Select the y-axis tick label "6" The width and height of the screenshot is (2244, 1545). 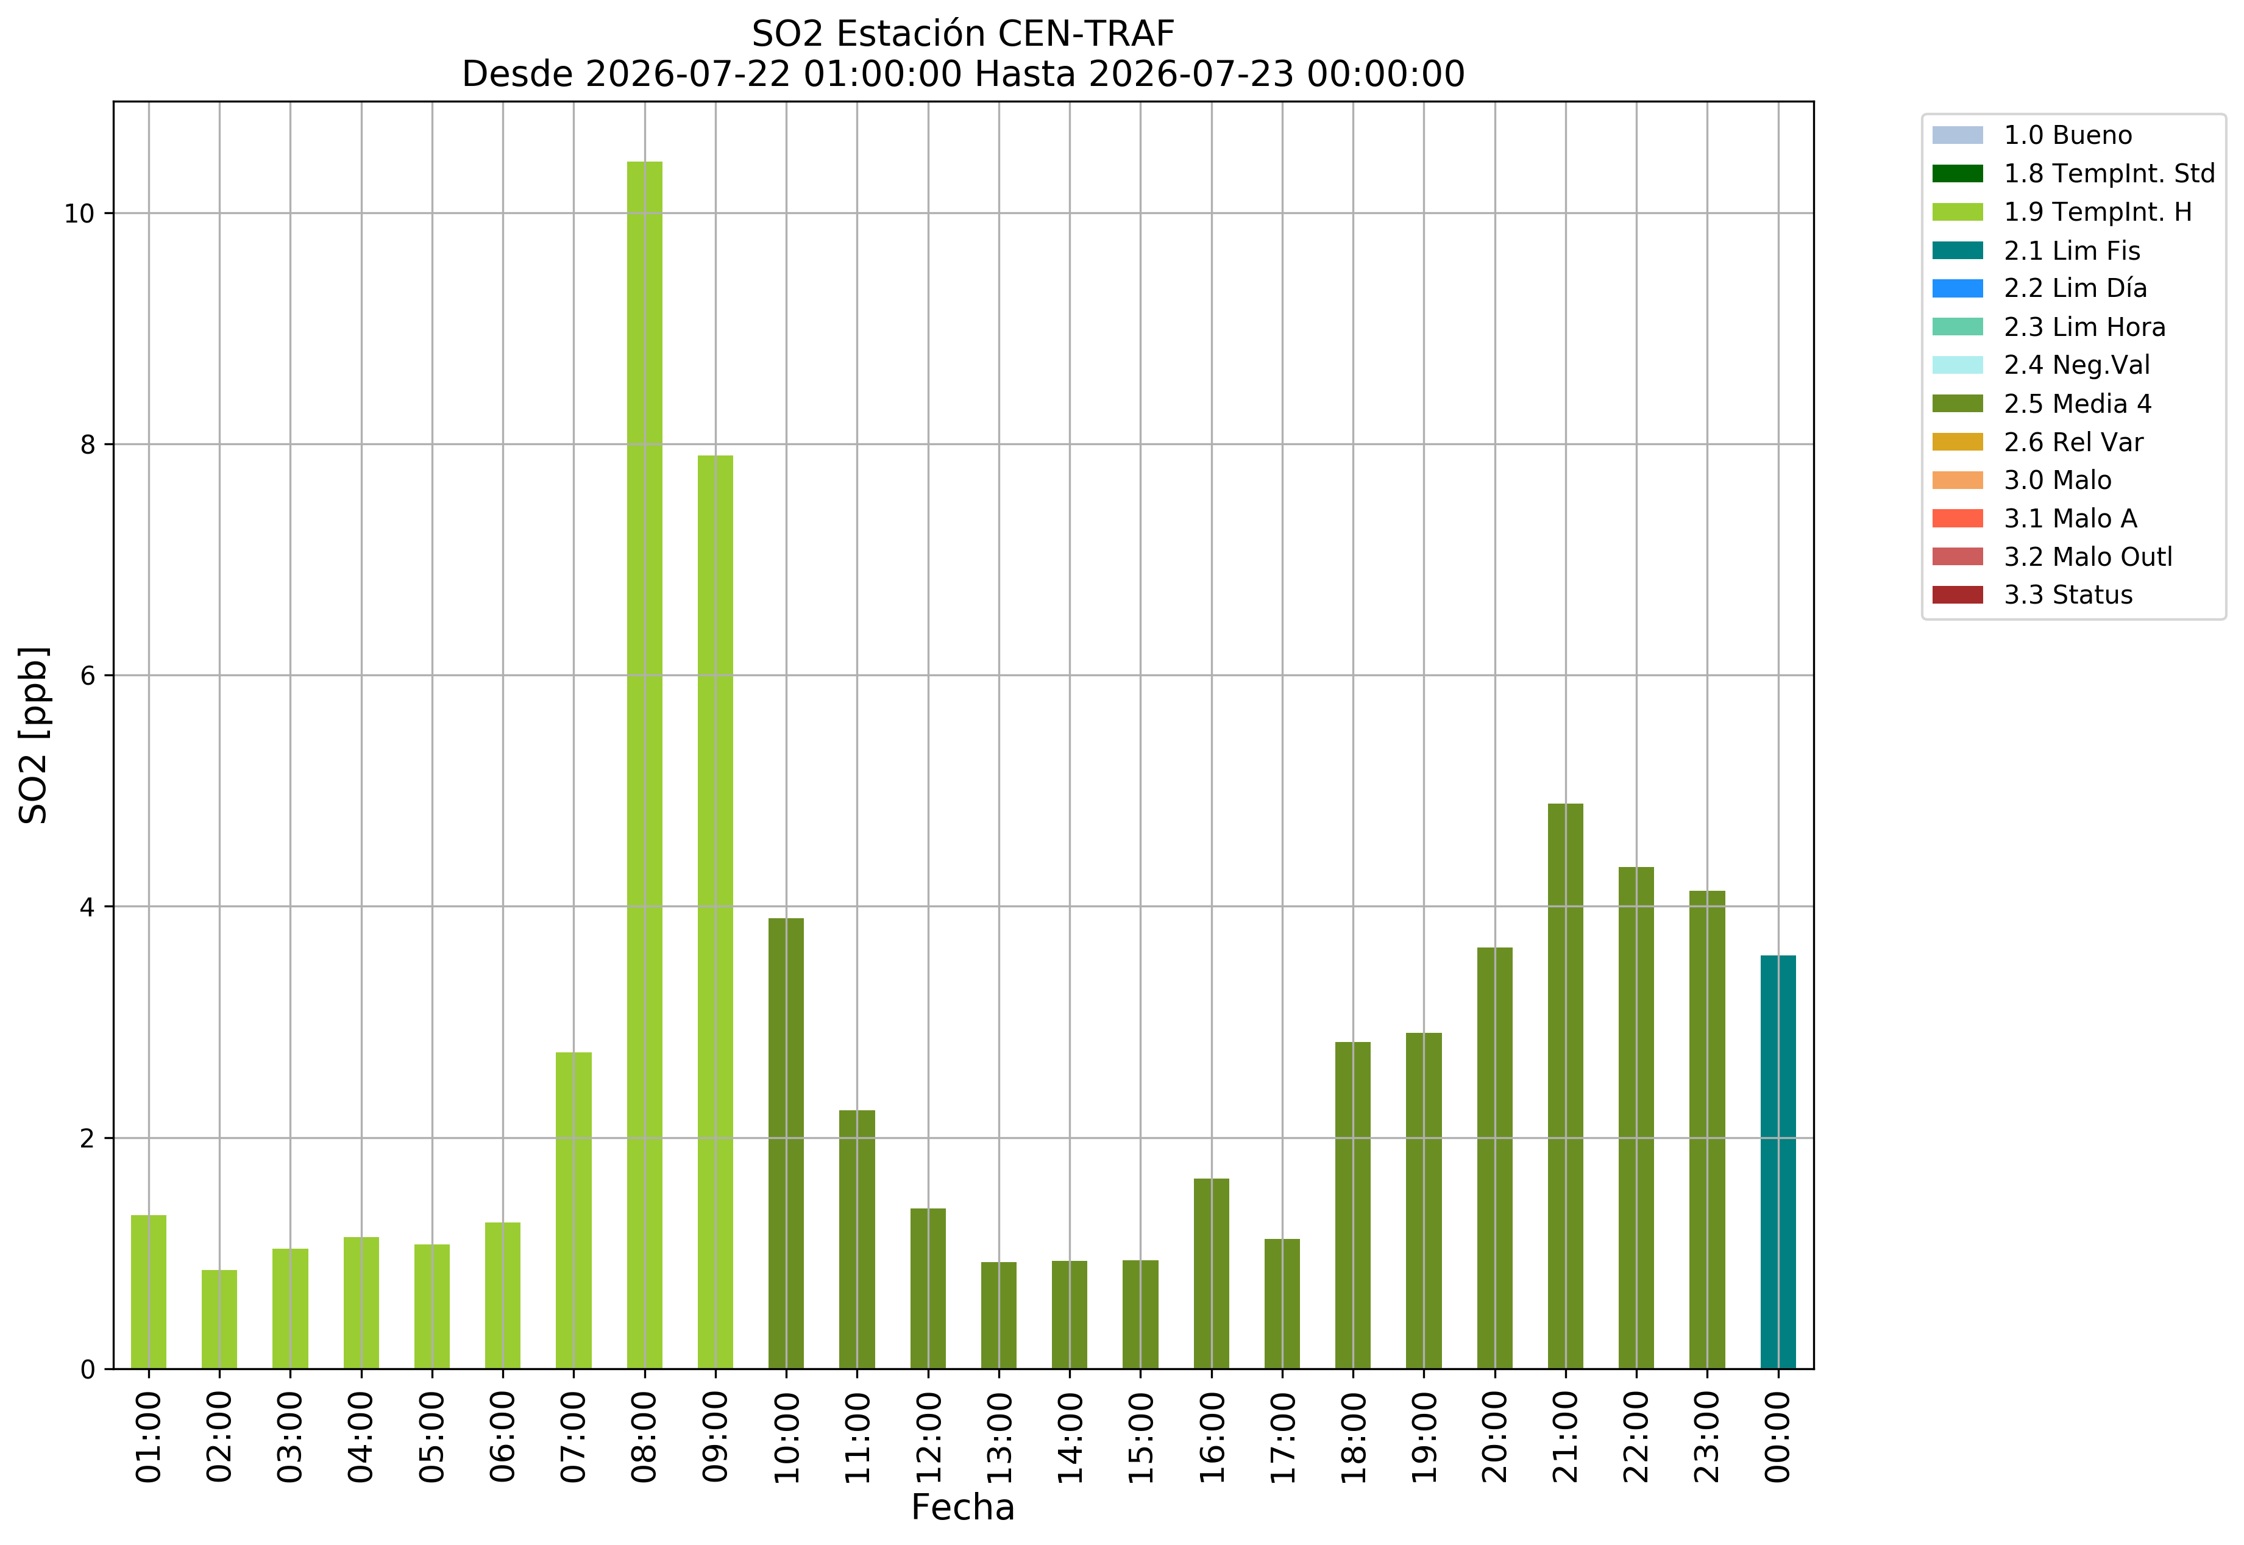(x=88, y=676)
